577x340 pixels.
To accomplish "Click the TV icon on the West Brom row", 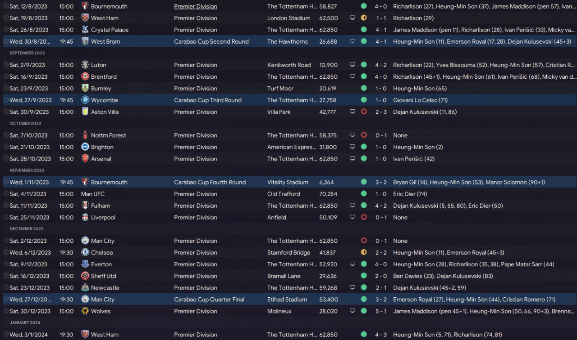I will click(353, 41).
